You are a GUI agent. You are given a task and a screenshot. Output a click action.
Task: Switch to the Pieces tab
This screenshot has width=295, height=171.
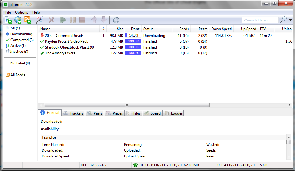[115, 113]
